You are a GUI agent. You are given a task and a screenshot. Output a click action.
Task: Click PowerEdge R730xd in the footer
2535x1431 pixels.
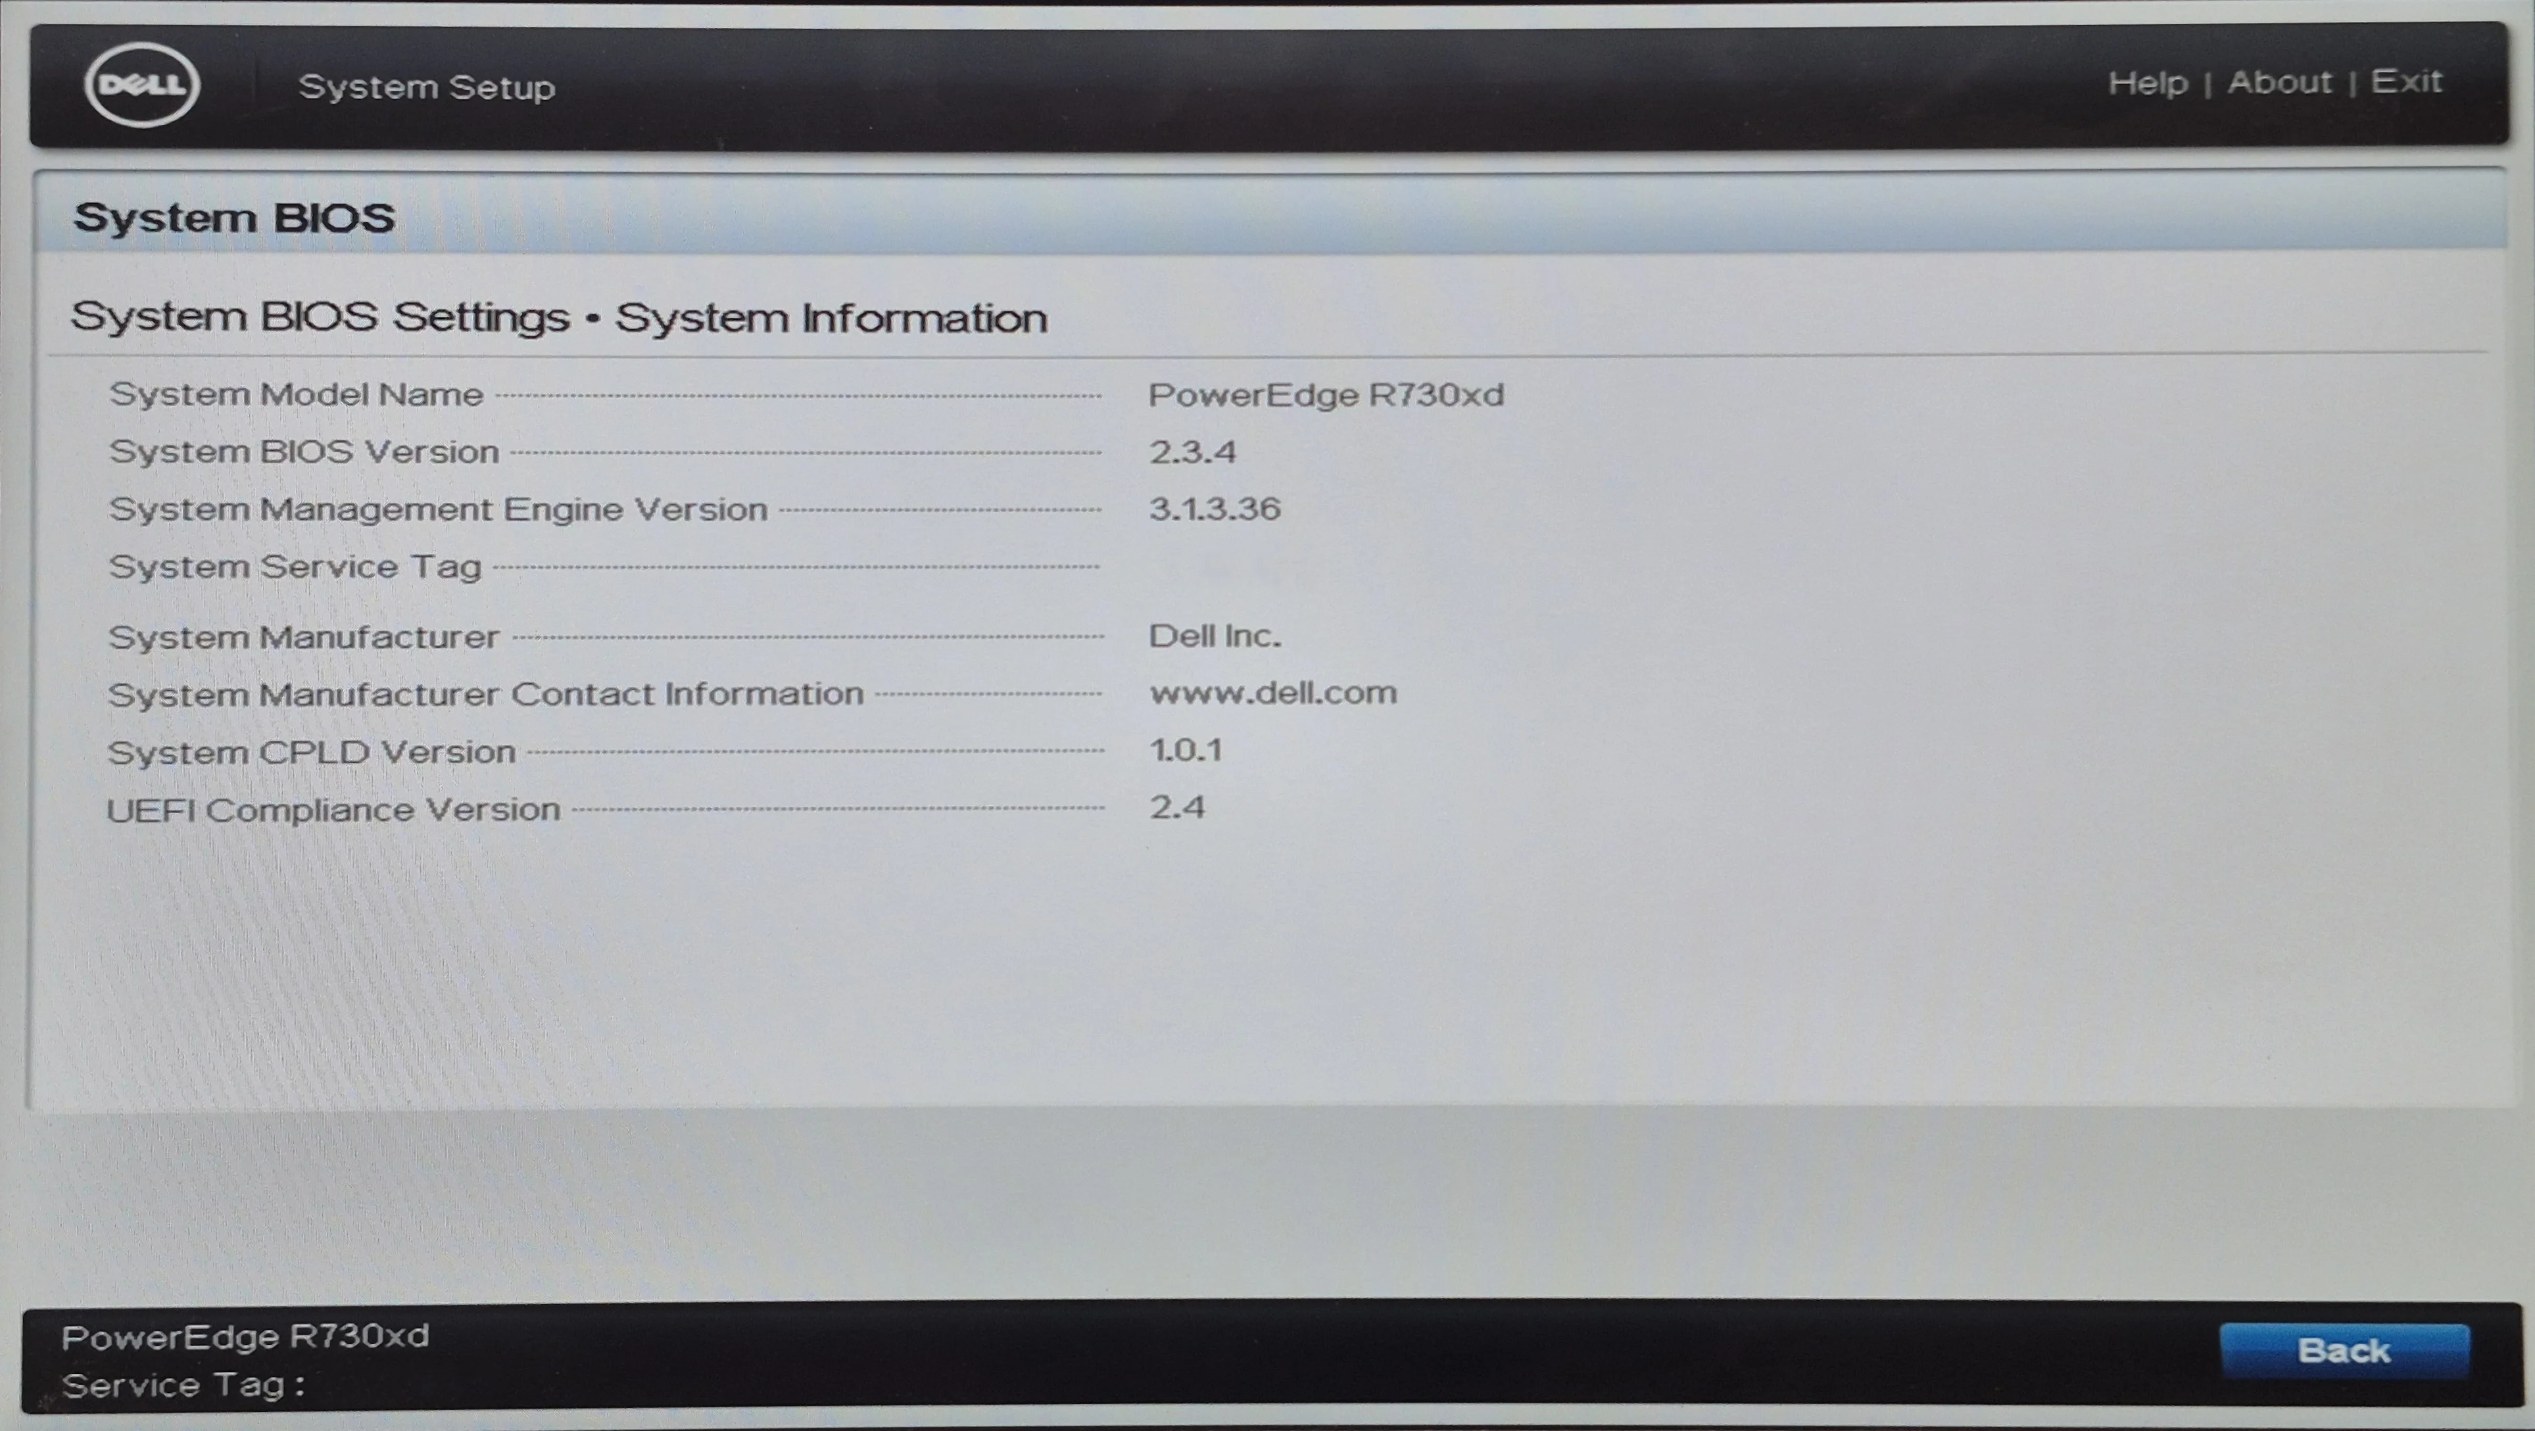[245, 1336]
